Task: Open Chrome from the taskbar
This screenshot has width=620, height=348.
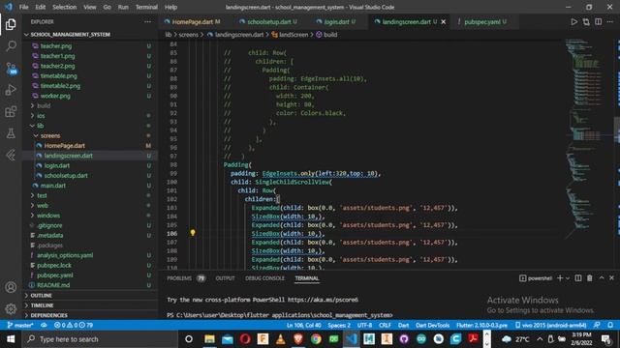Action: click(x=316, y=339)
